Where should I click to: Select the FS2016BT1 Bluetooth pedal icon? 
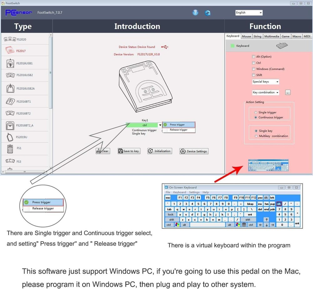pyautogui.click(x=10, y=102)
